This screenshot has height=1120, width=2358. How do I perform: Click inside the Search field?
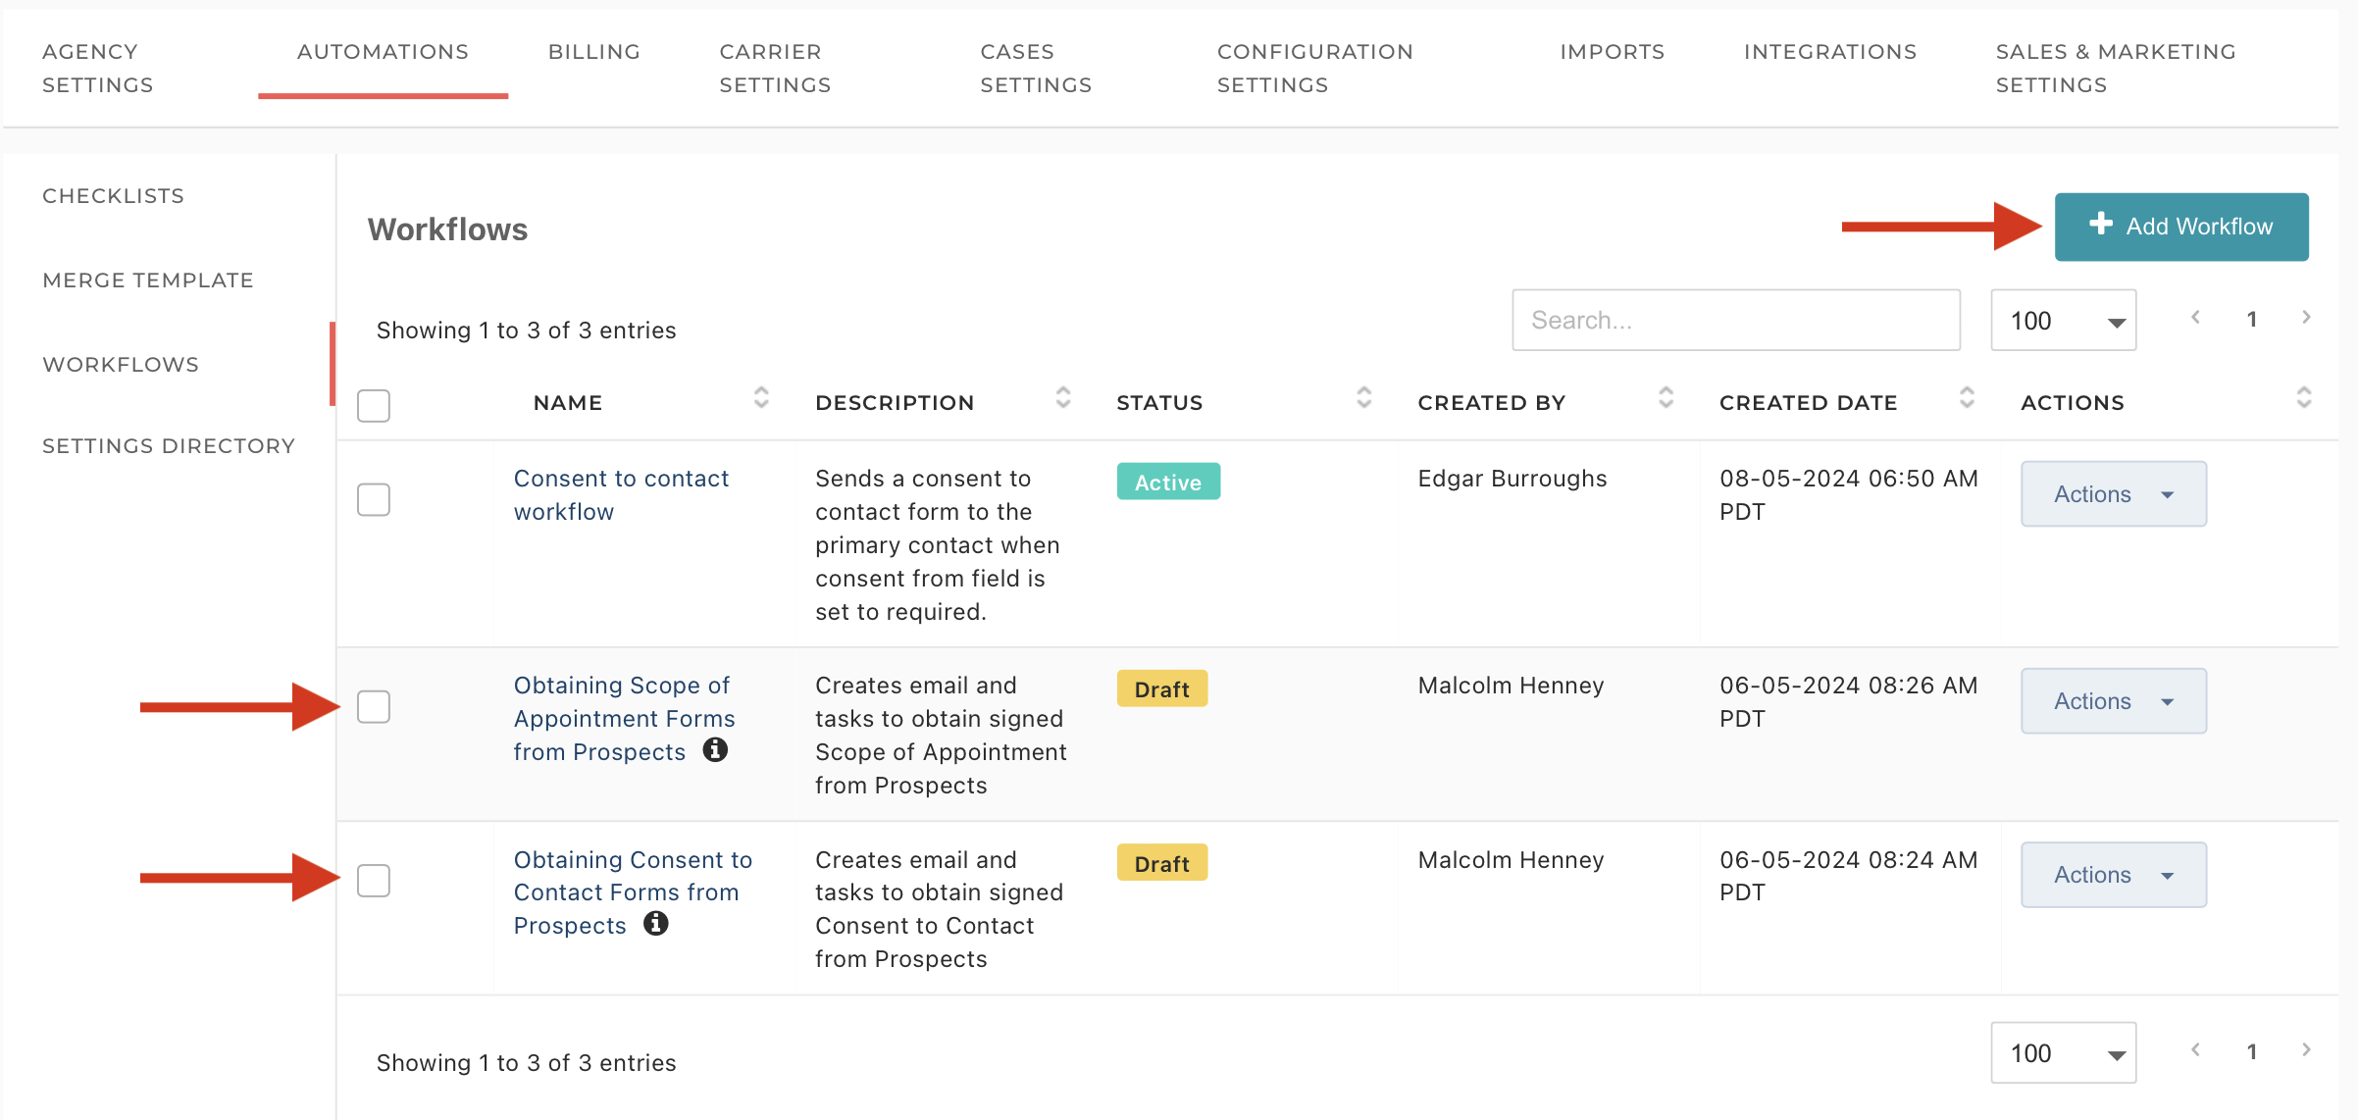click(1735, 319)
